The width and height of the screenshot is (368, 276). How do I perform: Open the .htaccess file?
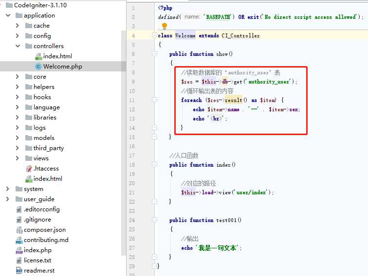pos(46,169)
